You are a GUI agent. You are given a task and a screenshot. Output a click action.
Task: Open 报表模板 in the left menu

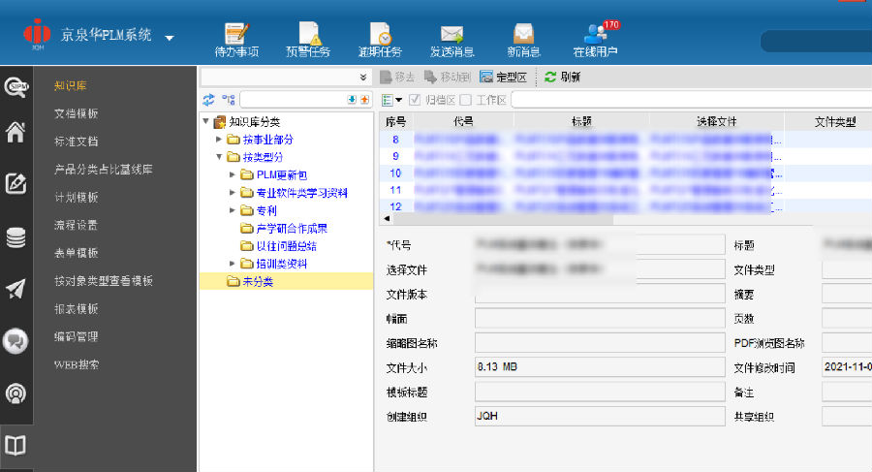(77, 308)
